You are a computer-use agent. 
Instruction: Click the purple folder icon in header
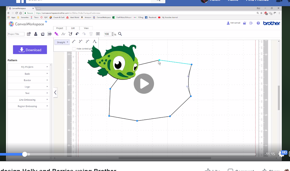(245, 23)
